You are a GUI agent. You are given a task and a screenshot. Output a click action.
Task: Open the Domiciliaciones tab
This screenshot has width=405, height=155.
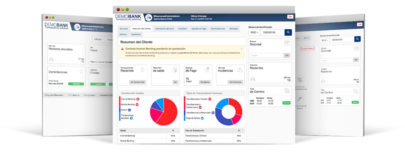(x=218, y=28)
